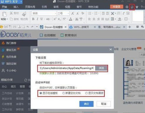Toggle Bold formatting
This screenshot has width=145, height=113.
[x=33, y=19]
